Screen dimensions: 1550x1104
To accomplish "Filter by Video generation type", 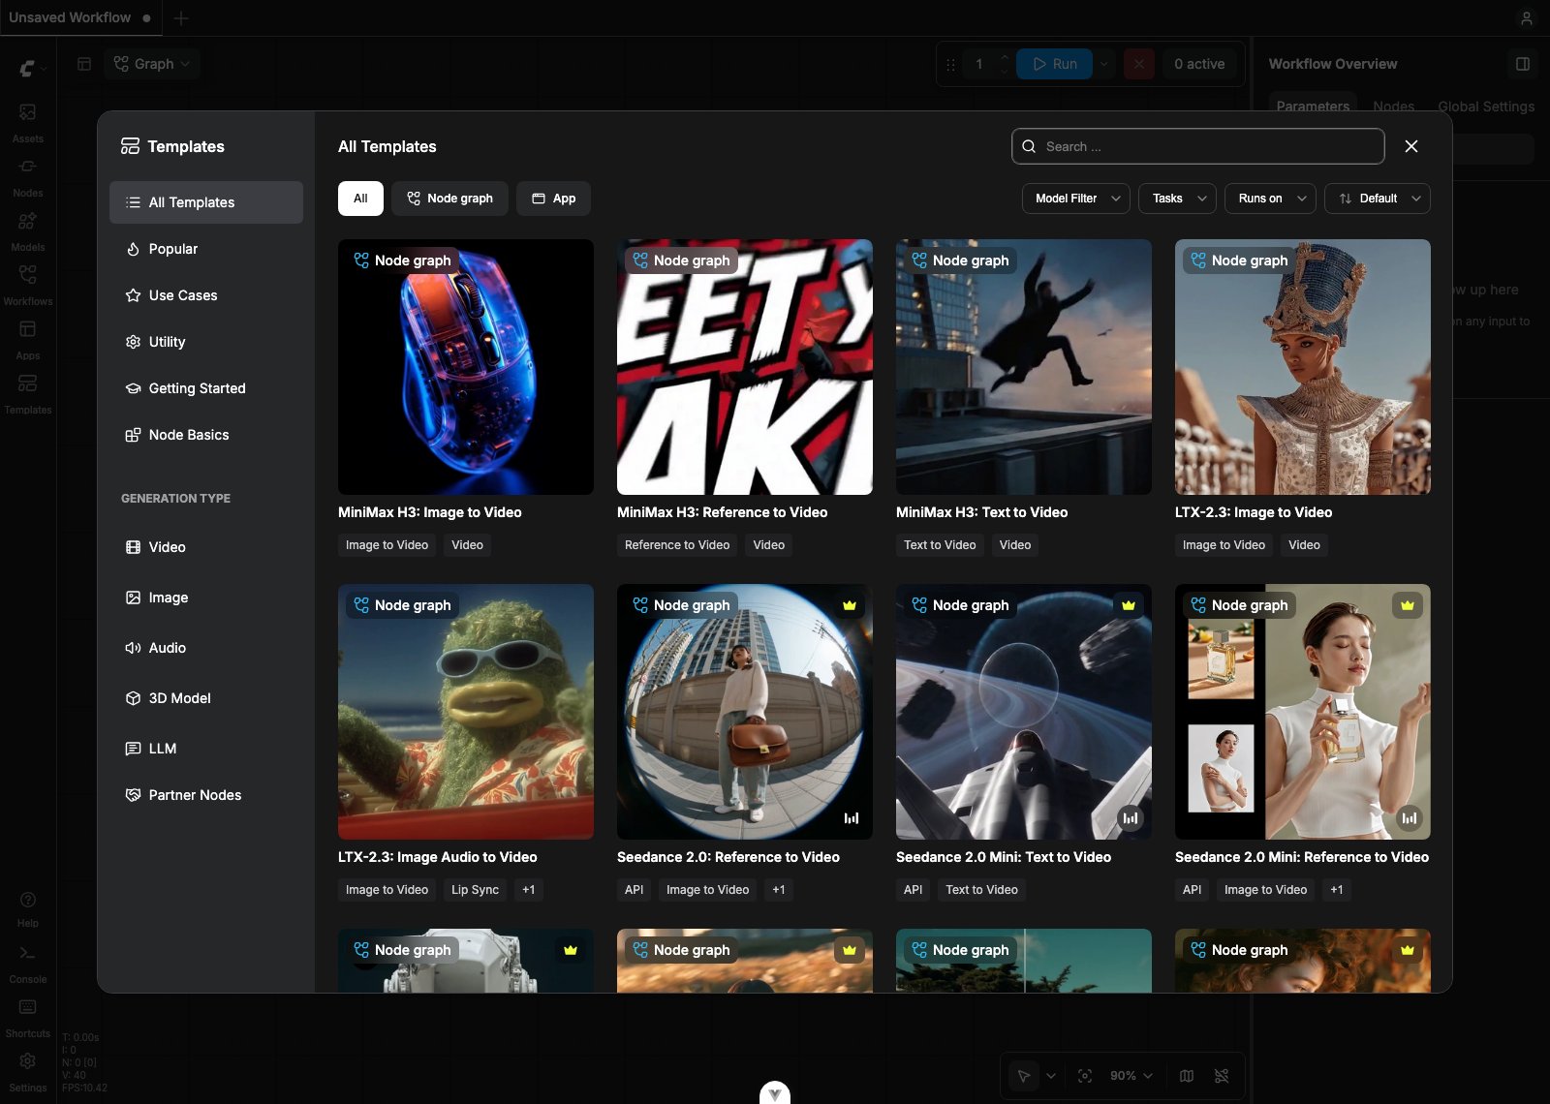I will (206, 547).
